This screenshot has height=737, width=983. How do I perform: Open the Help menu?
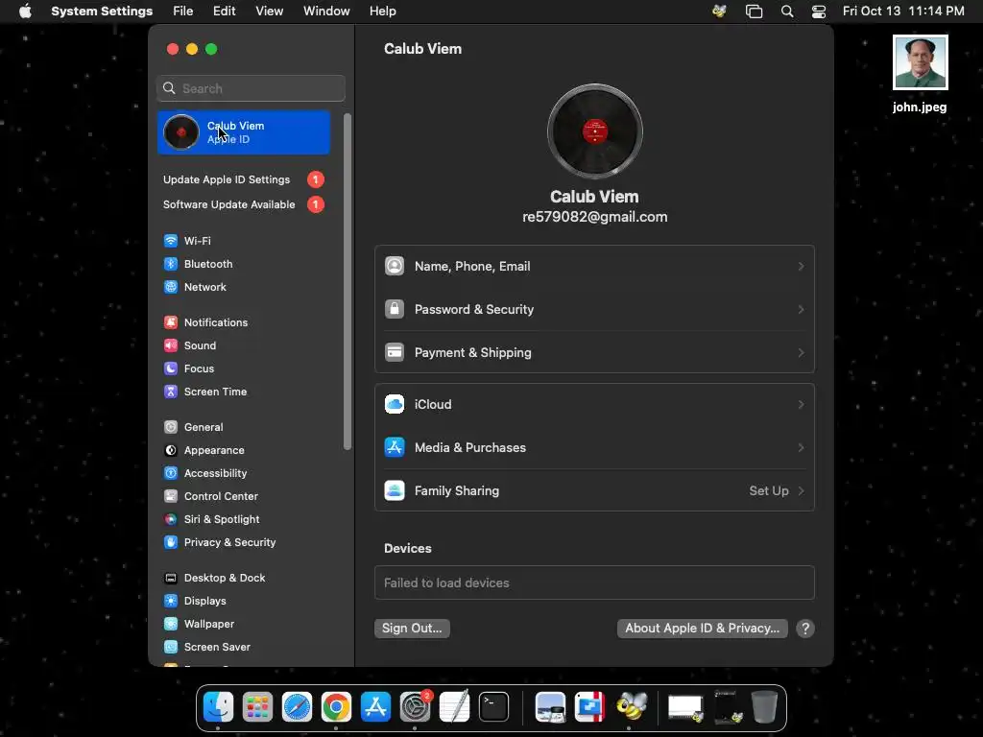(382, 12)
